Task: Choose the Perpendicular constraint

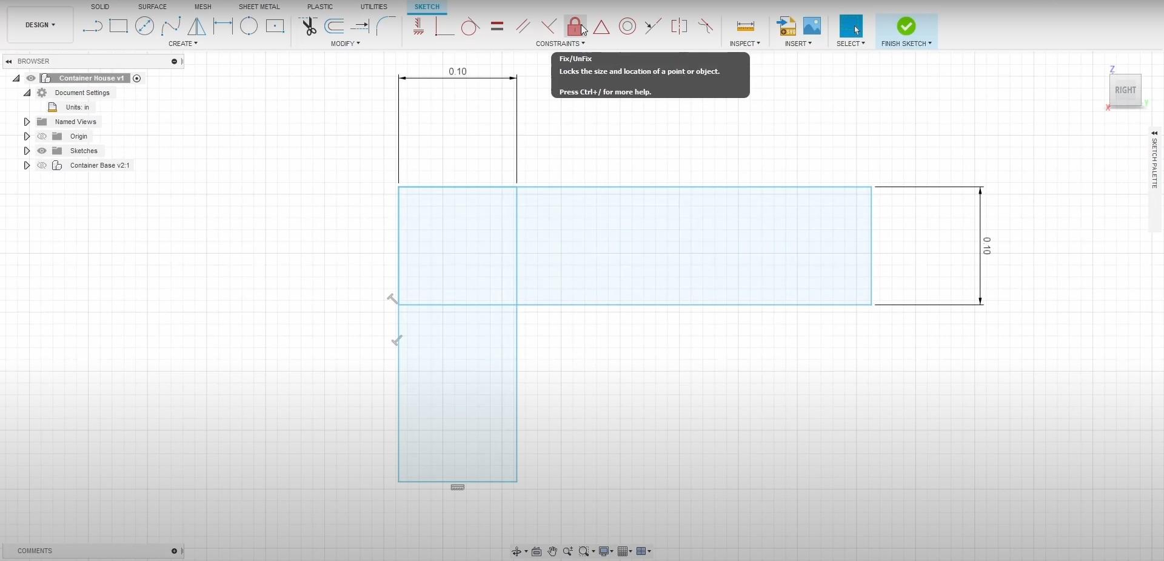Action: [x=549, y=26]
